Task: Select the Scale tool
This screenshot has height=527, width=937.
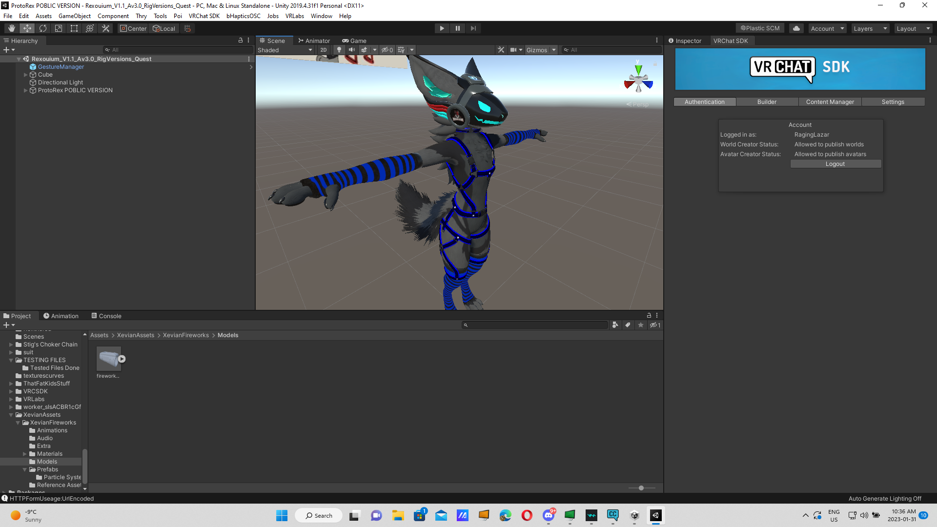Action: tap(59, 28)
